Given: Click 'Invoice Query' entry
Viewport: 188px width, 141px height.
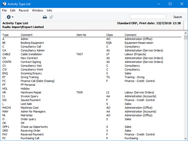Looking at the screenshot, I should [x=30, y=96].
